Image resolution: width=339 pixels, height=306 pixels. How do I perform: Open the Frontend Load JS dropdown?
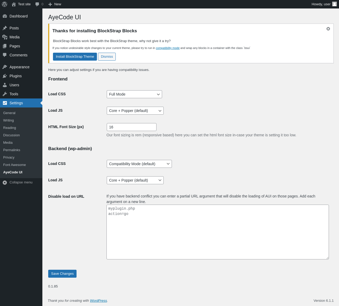pos(135,111)
